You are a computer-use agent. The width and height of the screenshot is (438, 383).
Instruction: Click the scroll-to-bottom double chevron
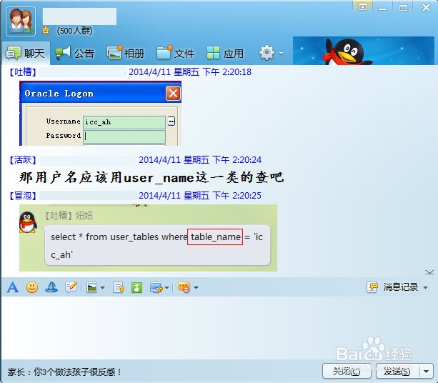429,272
